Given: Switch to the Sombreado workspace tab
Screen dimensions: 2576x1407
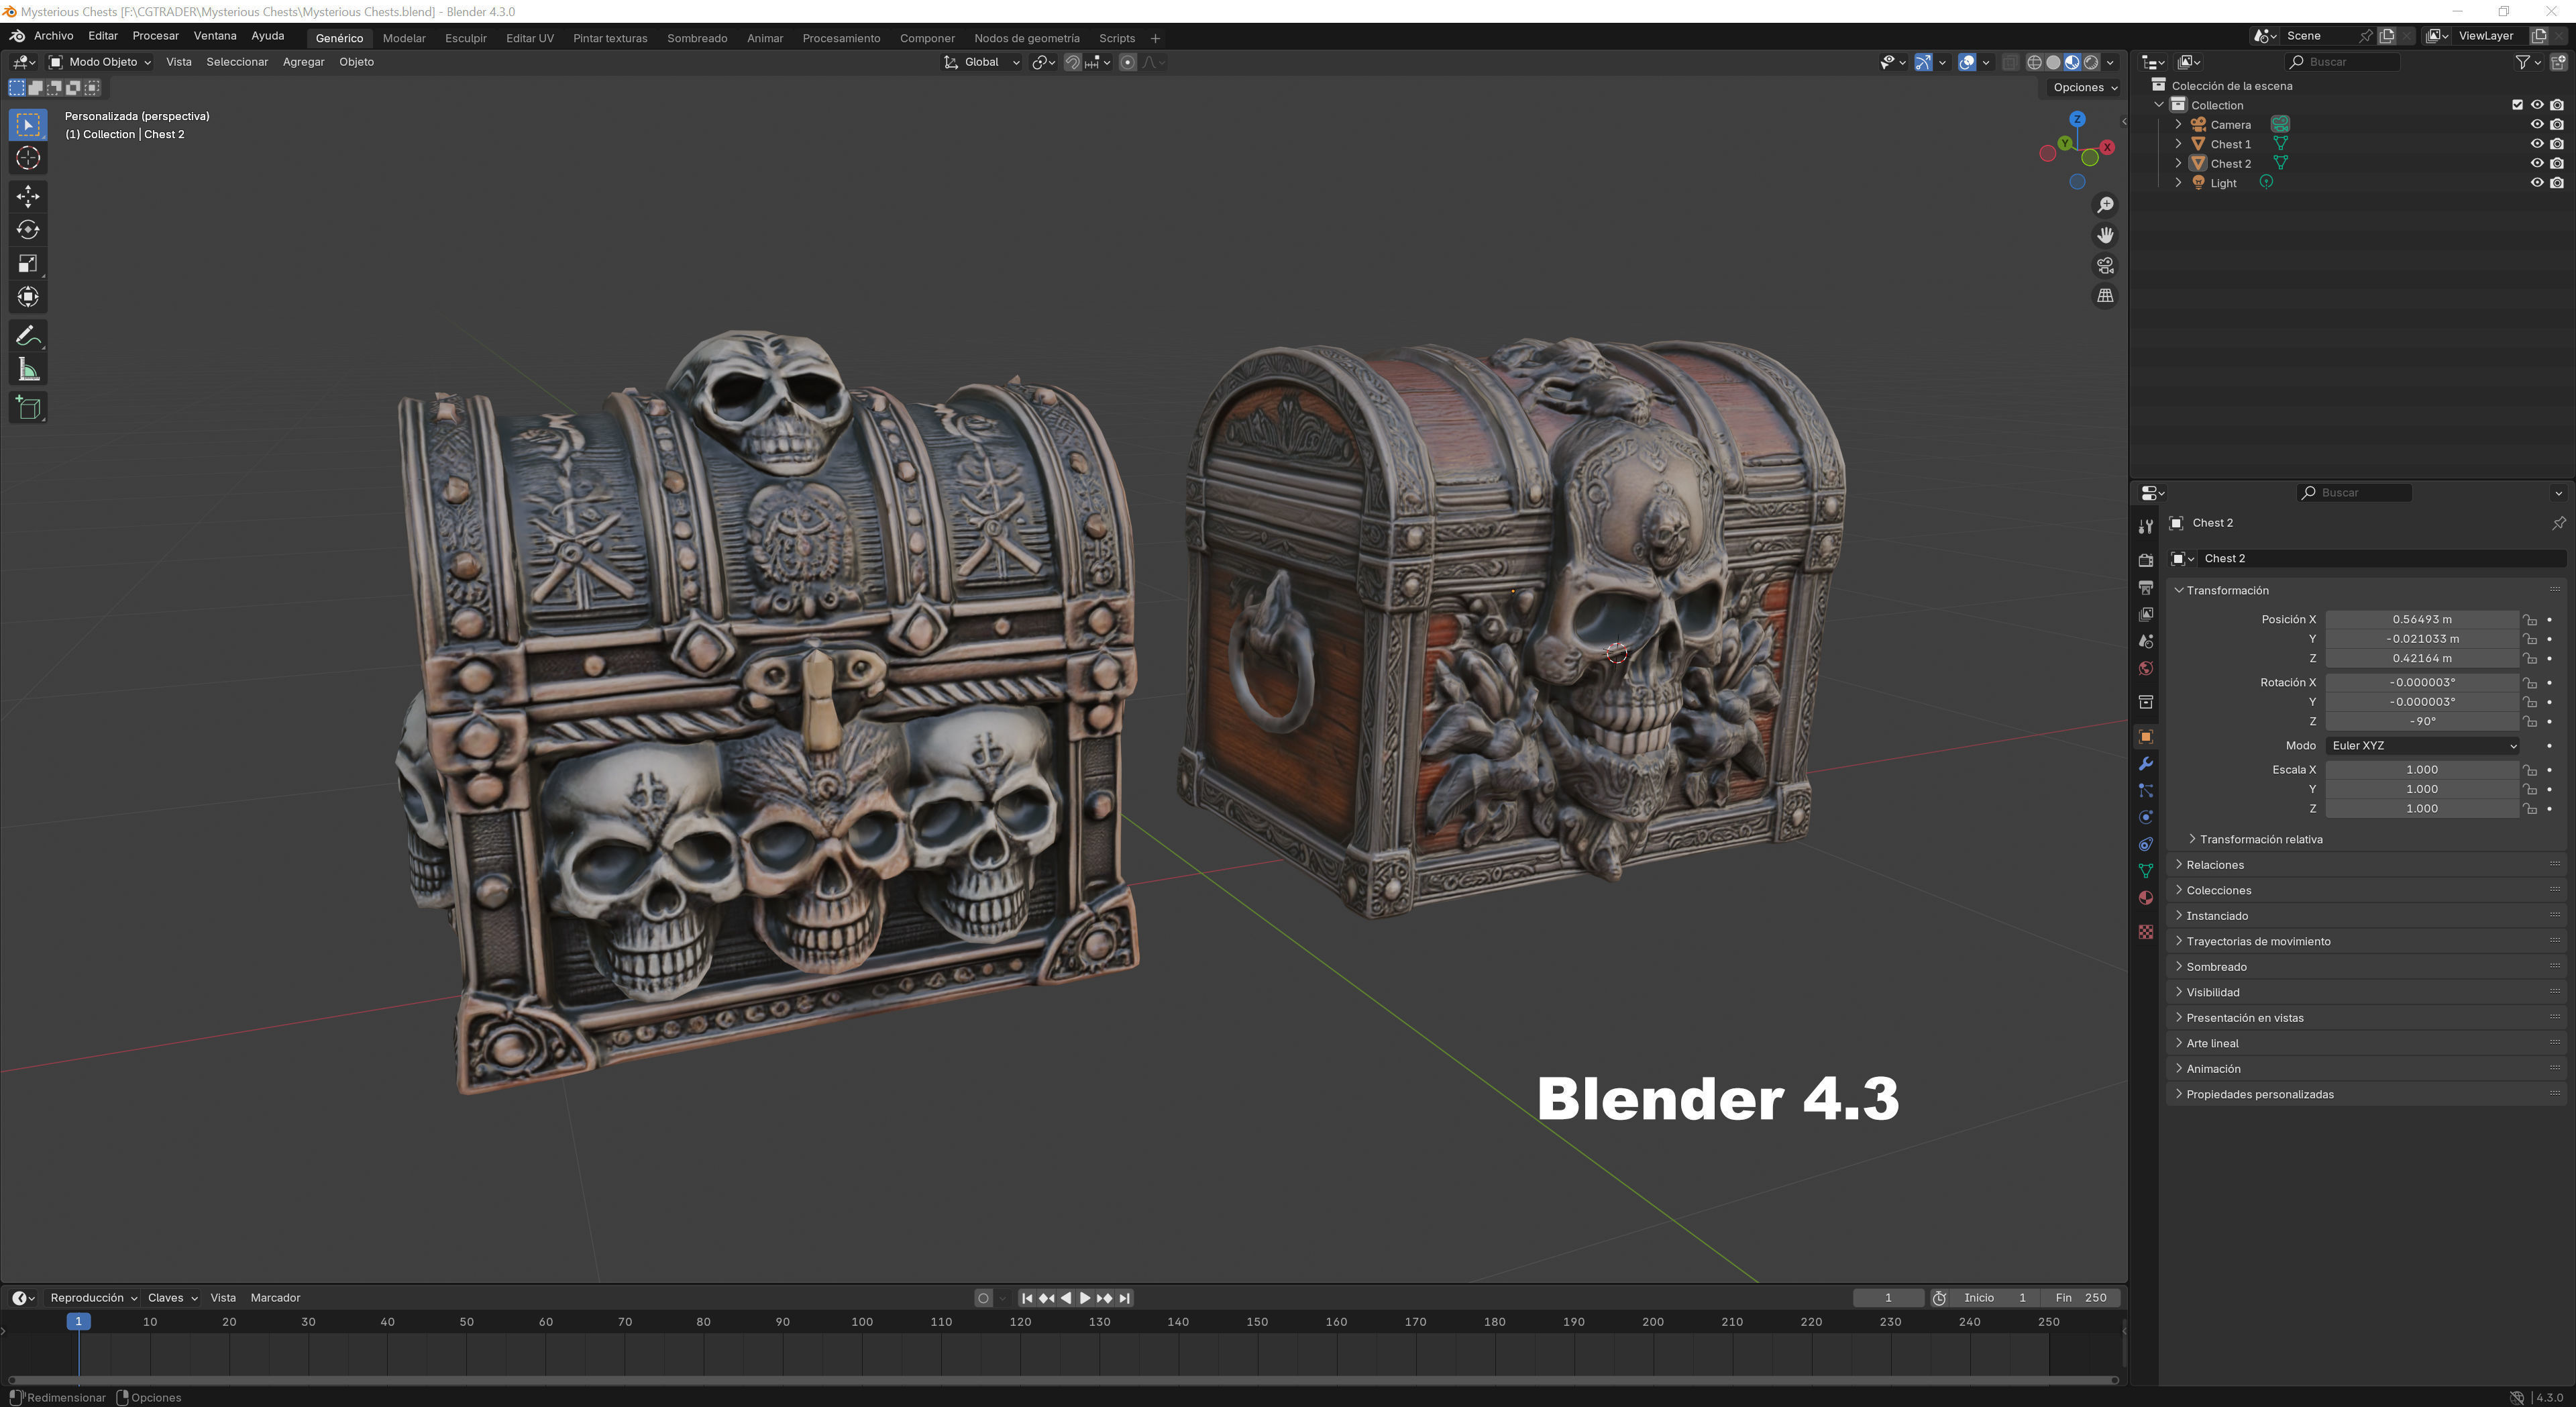Looking at the screenshot, I should pos(697,38).
